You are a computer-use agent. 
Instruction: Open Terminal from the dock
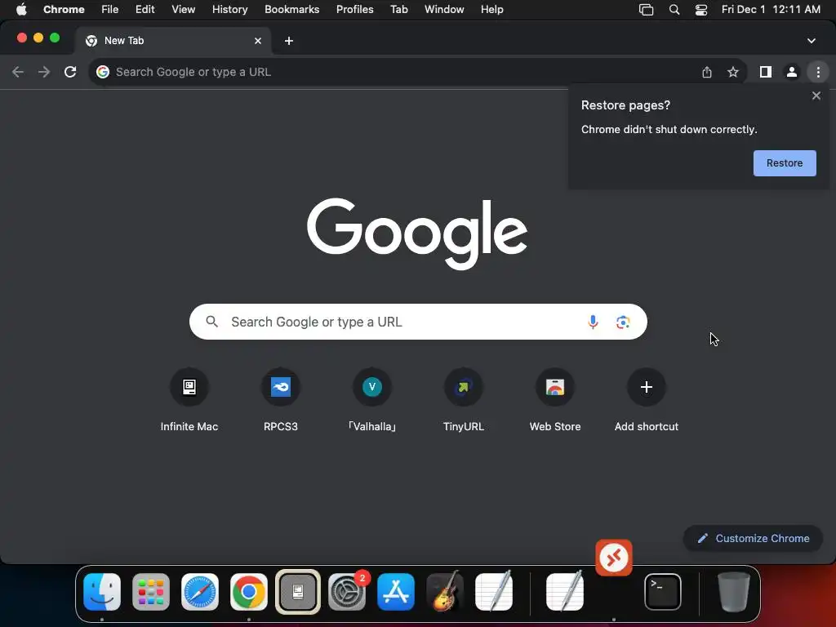coord(663,592)
